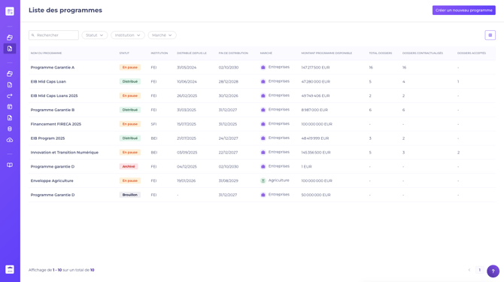Click the column layout icon button beside filters

click(490, 35)
